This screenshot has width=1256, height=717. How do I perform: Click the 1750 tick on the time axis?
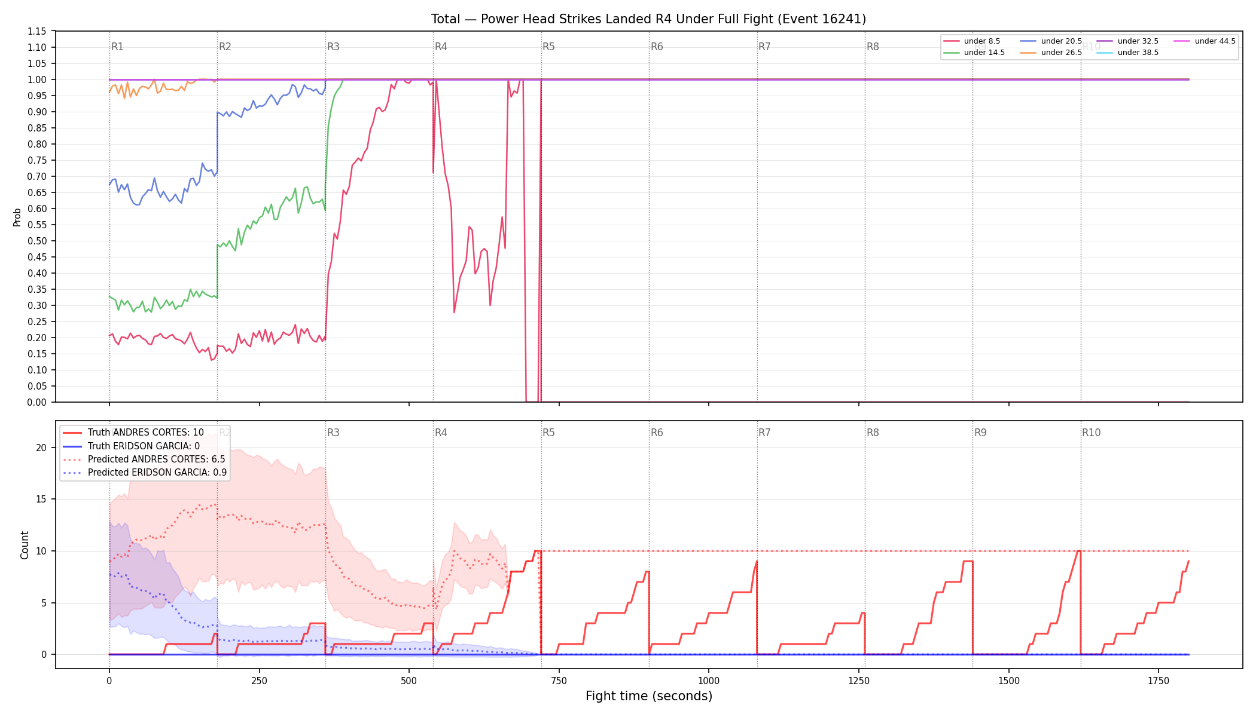[x=1159, y=681]
